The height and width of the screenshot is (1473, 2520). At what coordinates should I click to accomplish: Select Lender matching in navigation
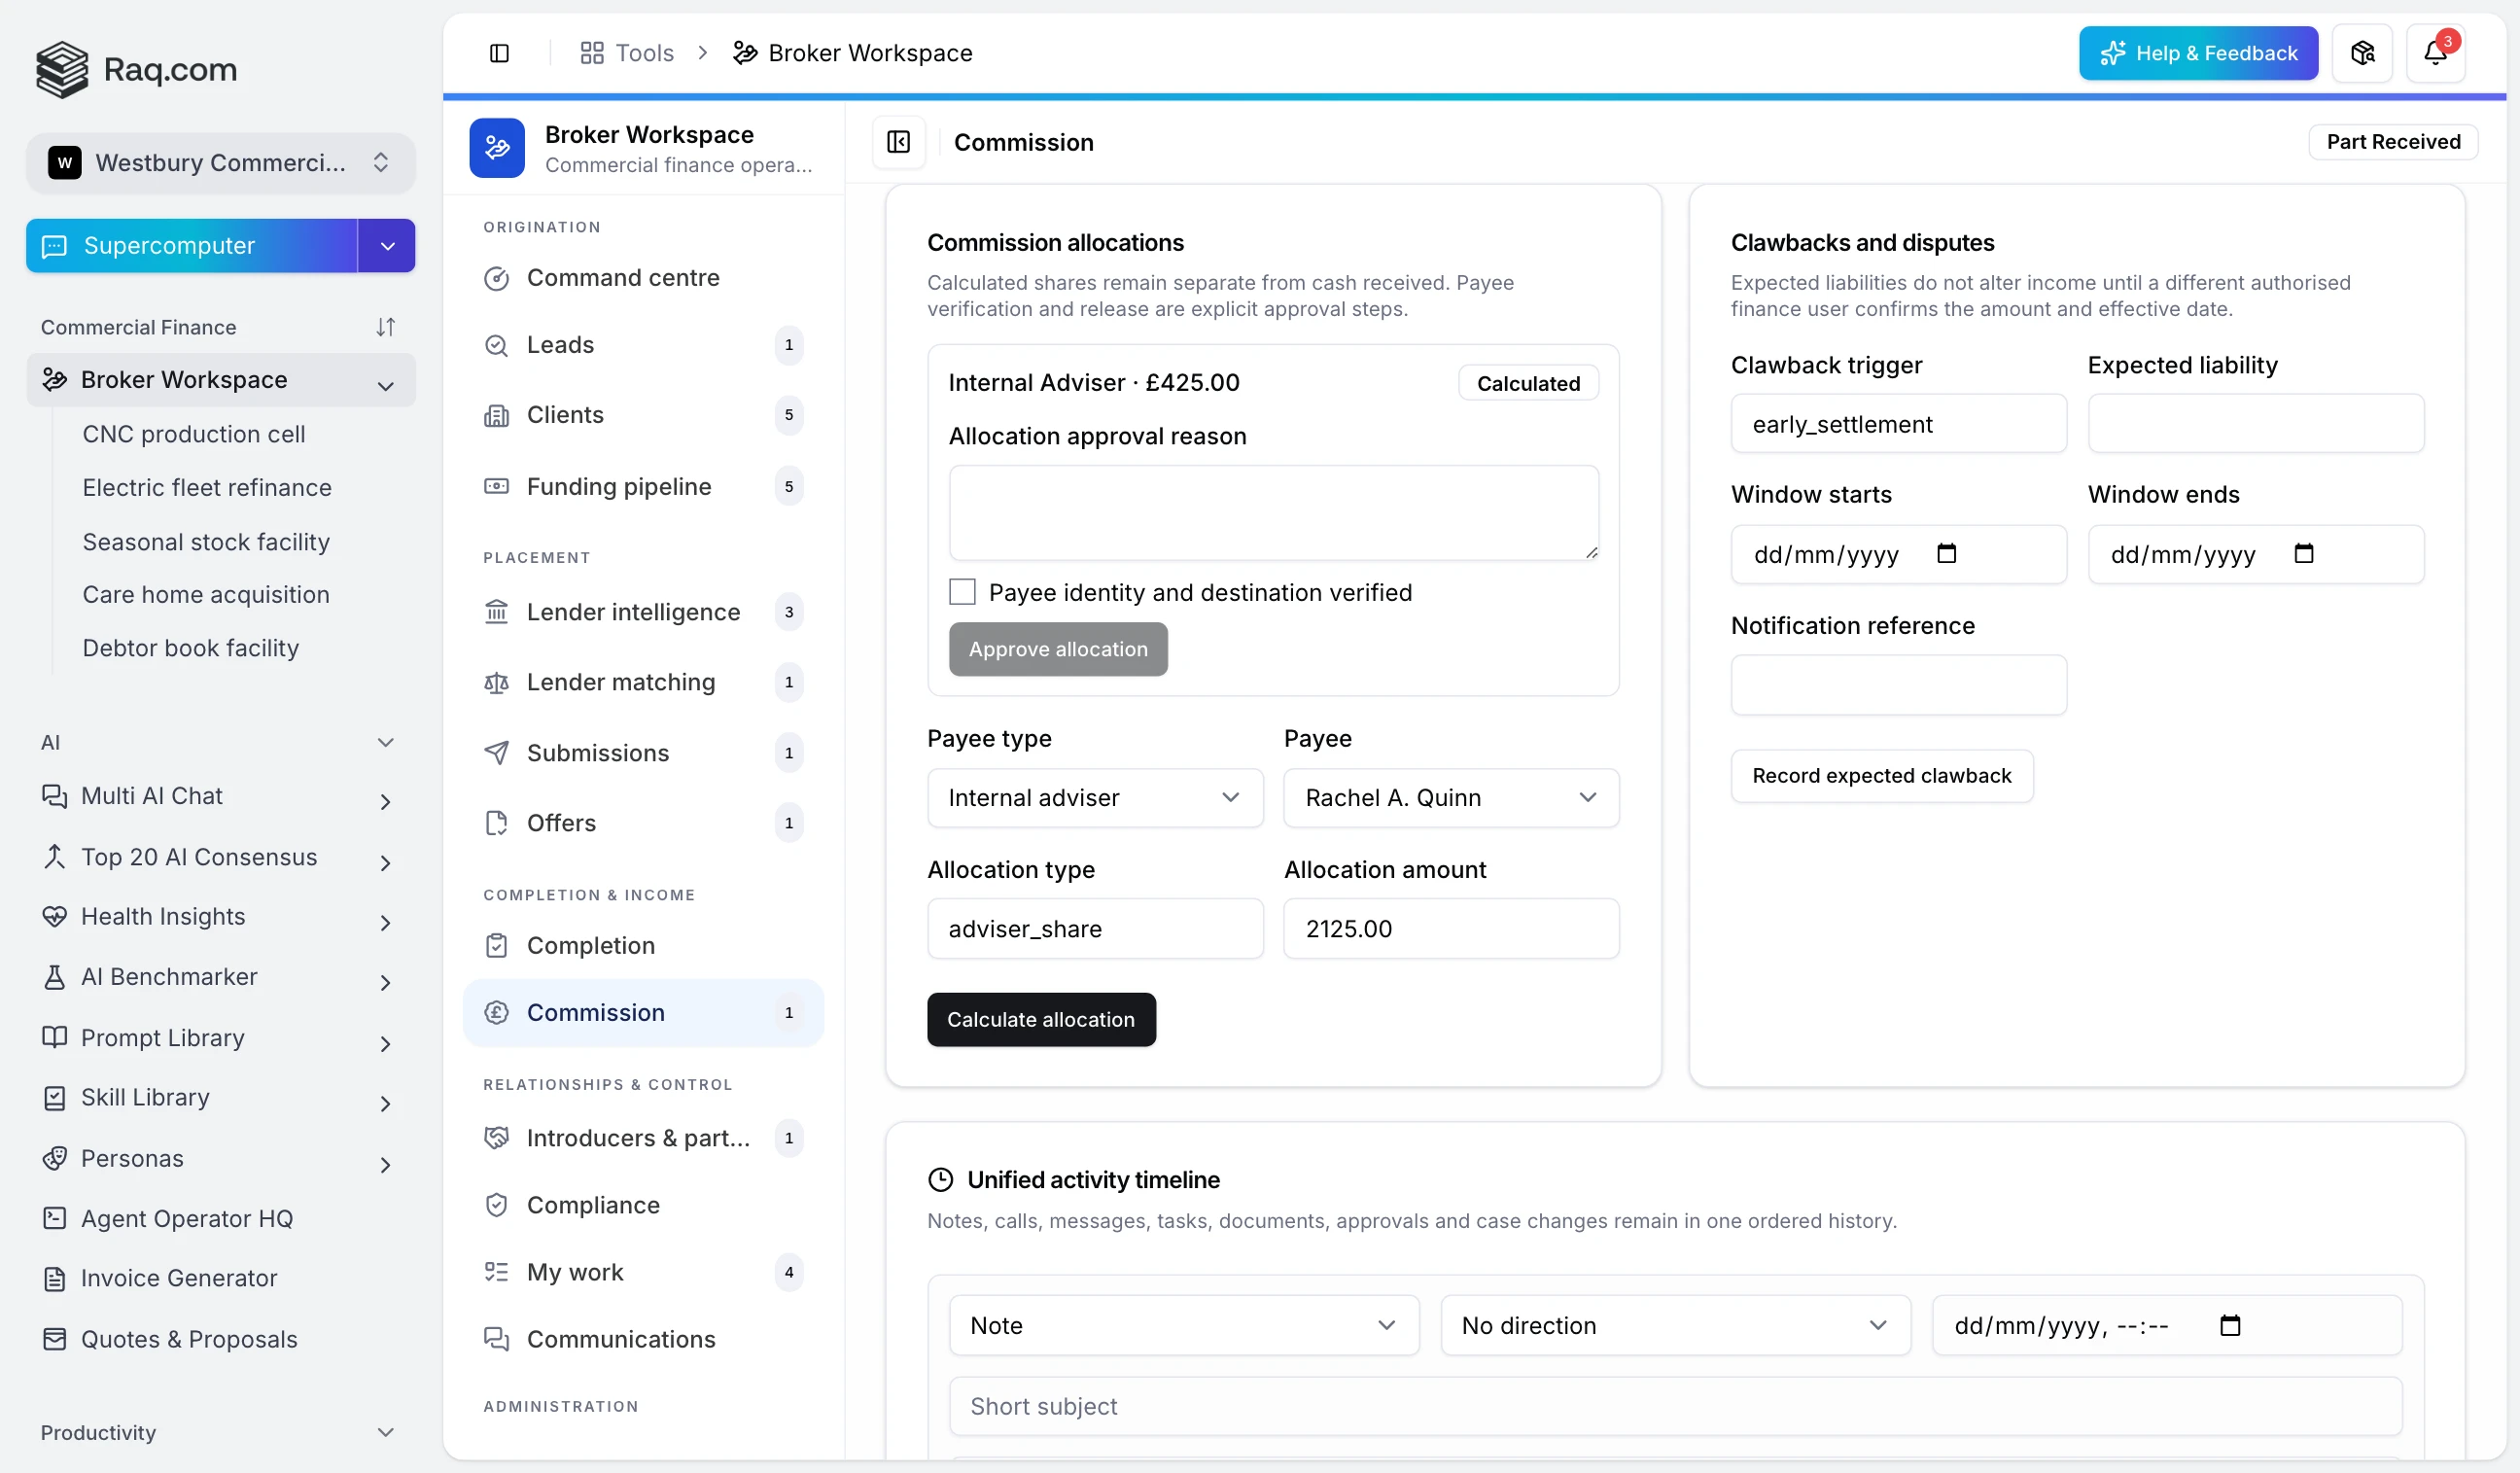click(x=643, y=683)
